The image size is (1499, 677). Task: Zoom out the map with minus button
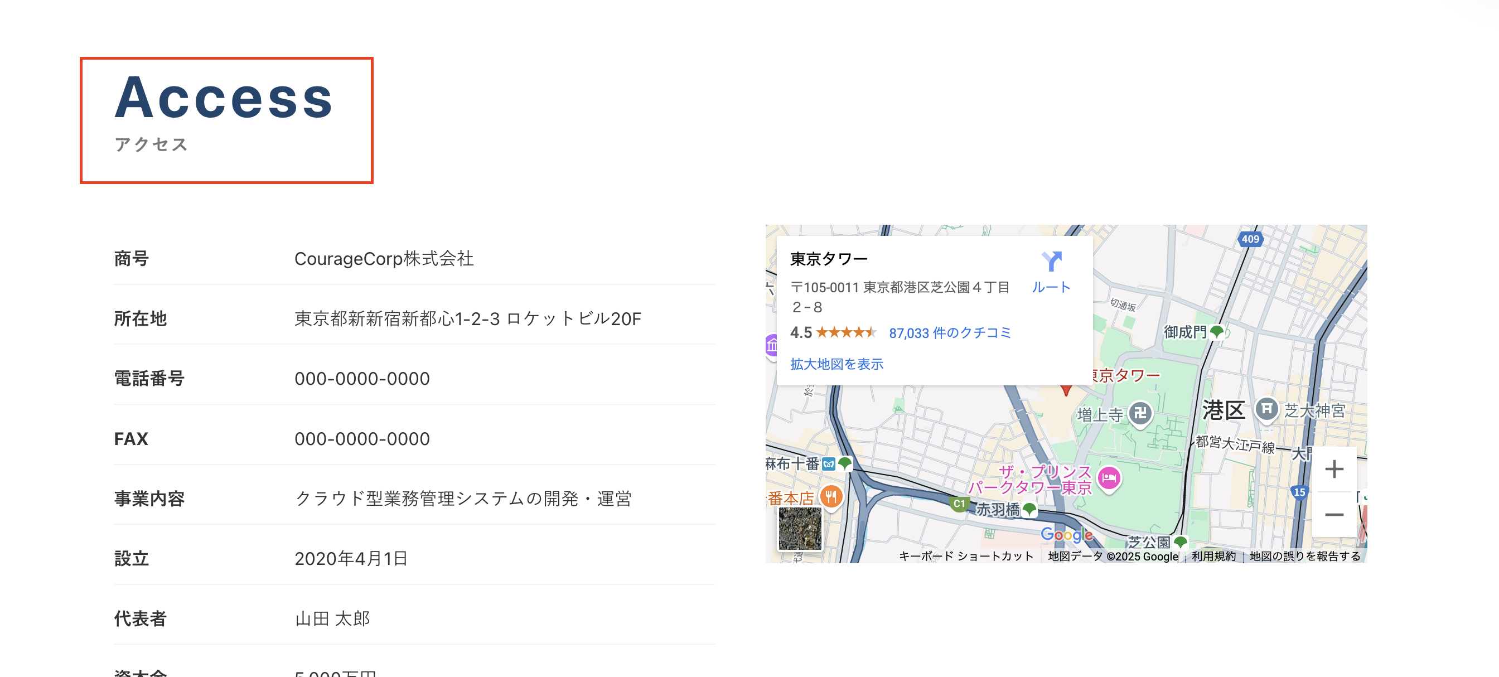tap(1334, 515)
